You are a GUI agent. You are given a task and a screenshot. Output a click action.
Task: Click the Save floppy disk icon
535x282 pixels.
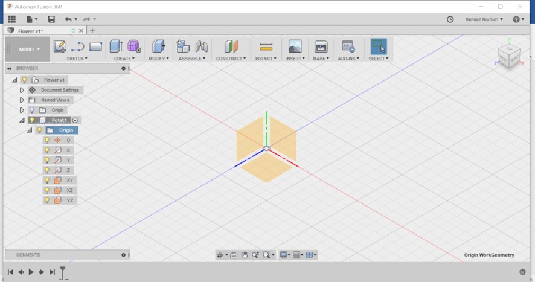click(51, 19)
